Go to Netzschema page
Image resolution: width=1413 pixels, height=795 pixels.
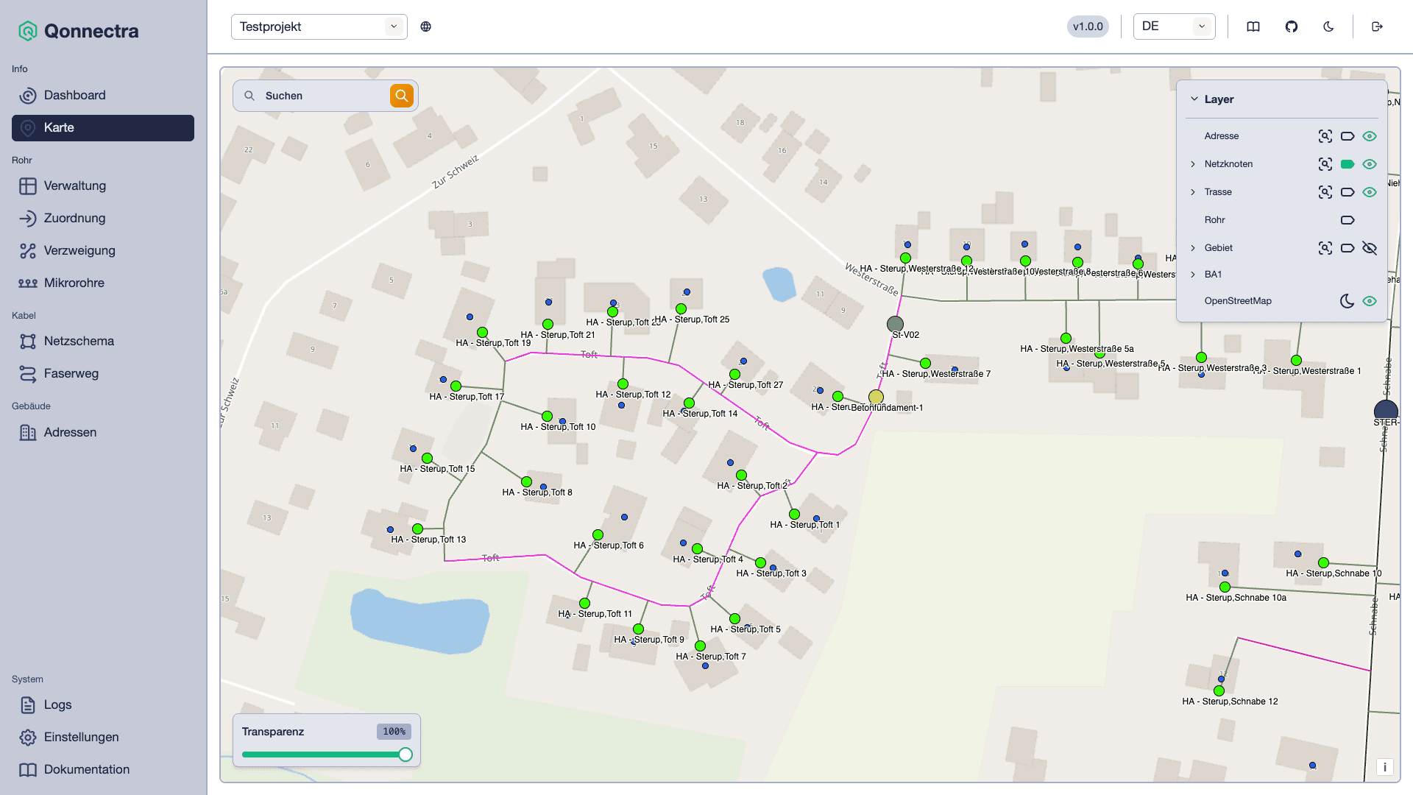click(103, 342)
